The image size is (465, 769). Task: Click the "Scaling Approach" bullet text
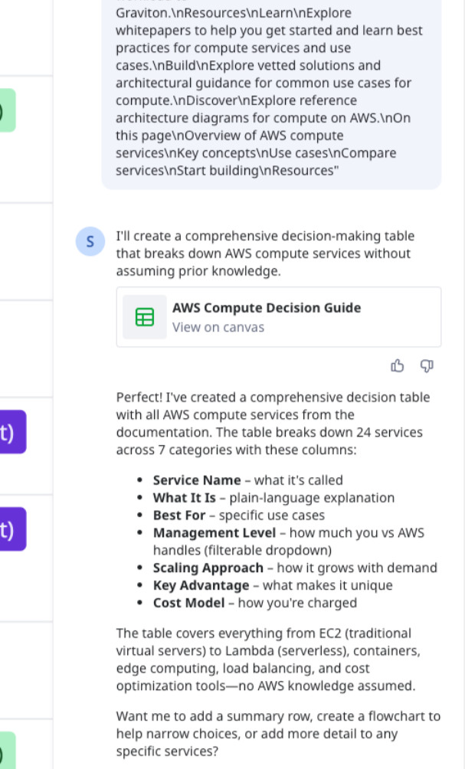coord(208,568)
